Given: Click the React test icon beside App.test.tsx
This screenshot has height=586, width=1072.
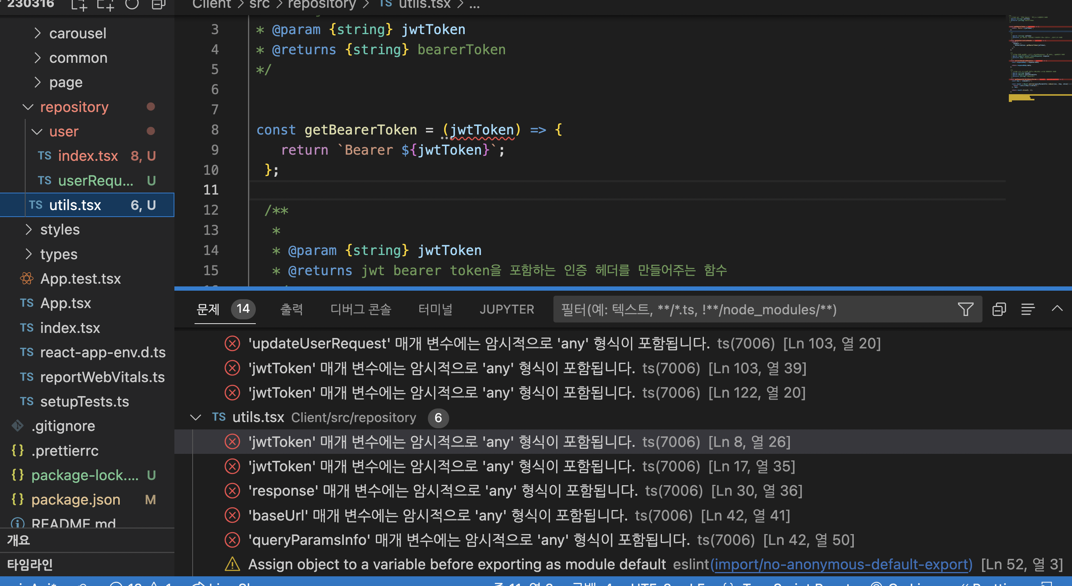Looking at the screenshot, I should 26,278.
